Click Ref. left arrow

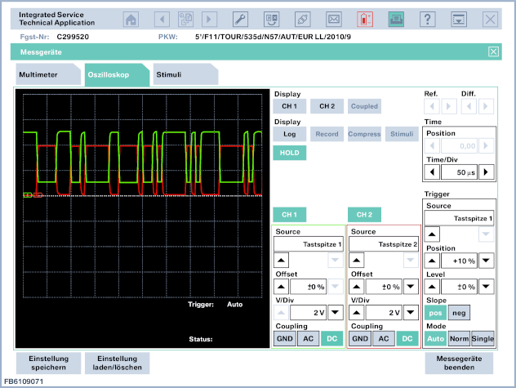432,106
